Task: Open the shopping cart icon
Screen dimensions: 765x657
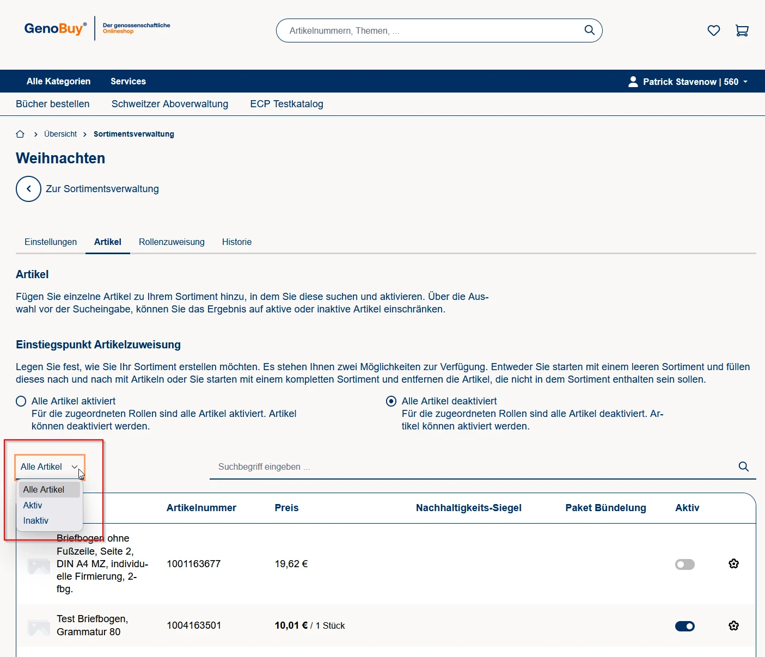Action: coord(742,30)
